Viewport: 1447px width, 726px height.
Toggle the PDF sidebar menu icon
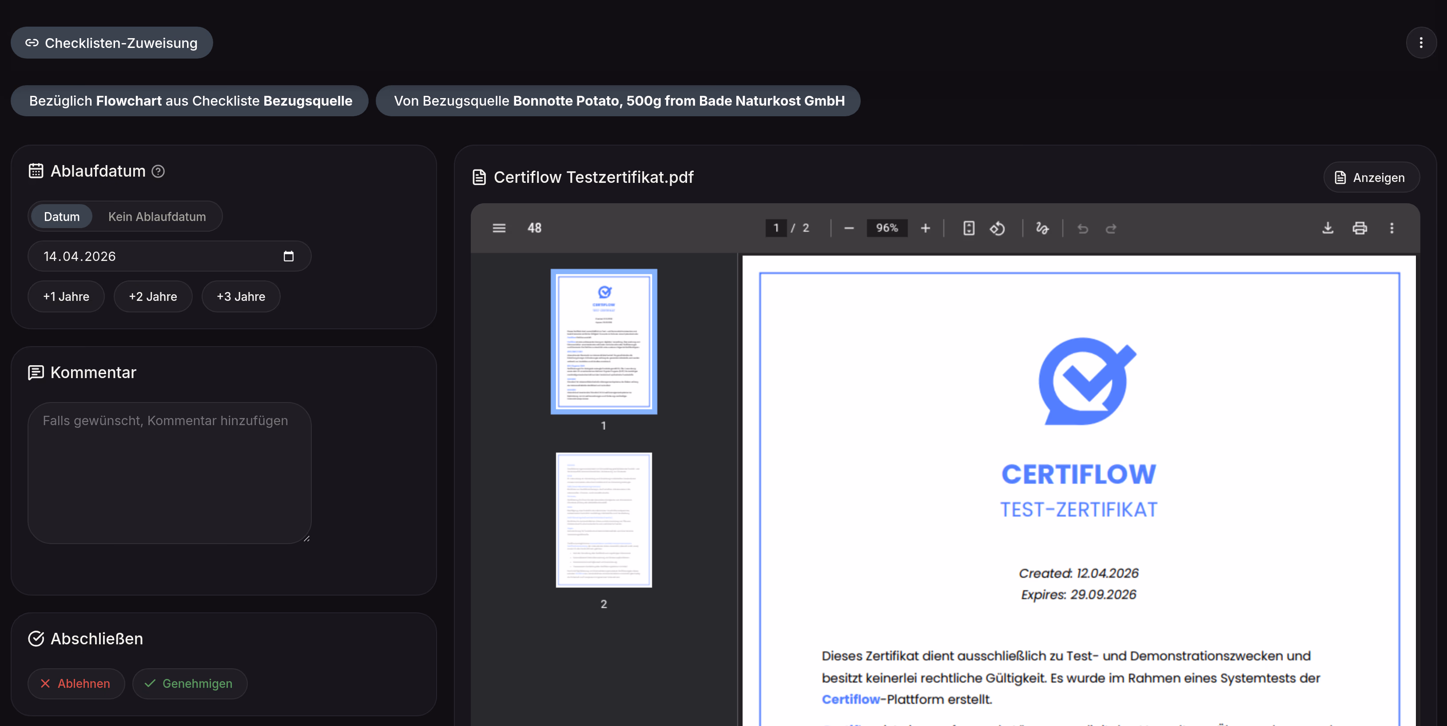(499, 228)
